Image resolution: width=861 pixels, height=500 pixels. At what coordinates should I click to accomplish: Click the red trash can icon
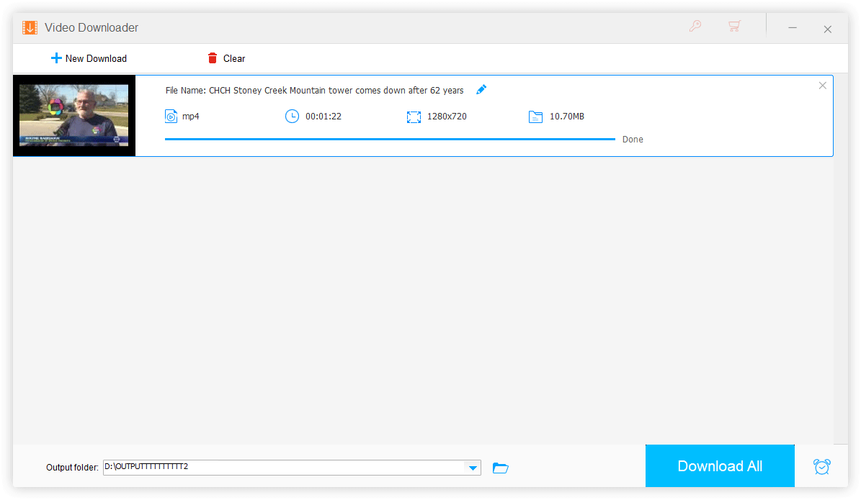point(213,58)
